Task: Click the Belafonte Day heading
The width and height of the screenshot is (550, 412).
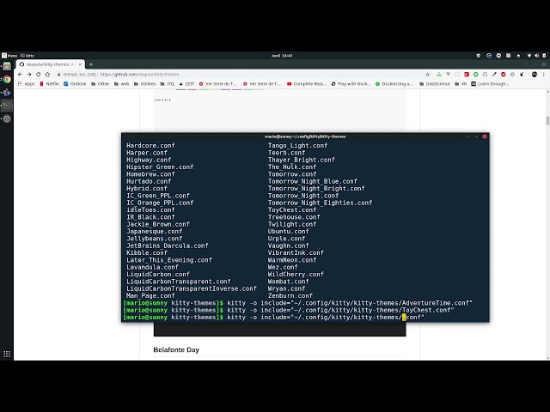Action: (176, 350)
